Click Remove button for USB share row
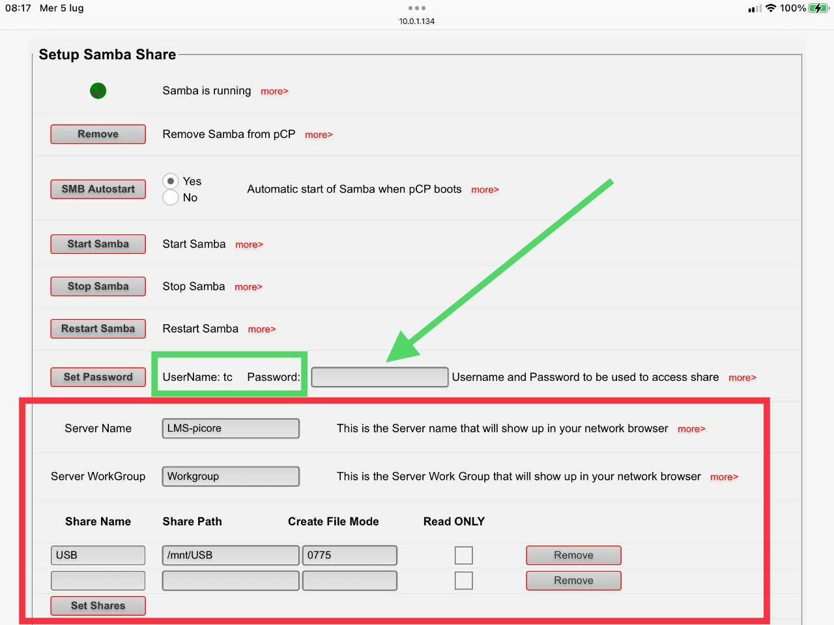Image resolution: width=834 pixels, height=625 pixels. 573,555
